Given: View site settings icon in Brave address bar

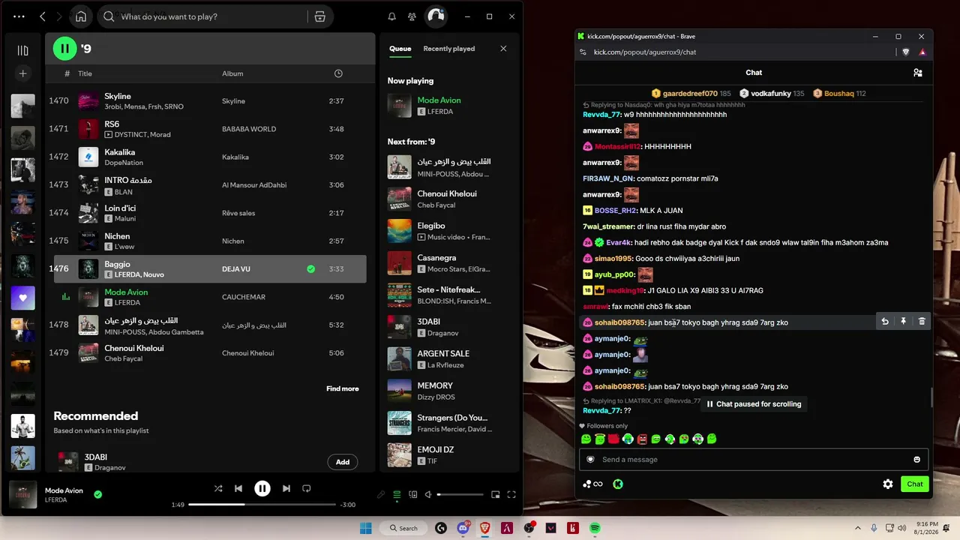Looking at the screenshot, I should tap(583, 52).
